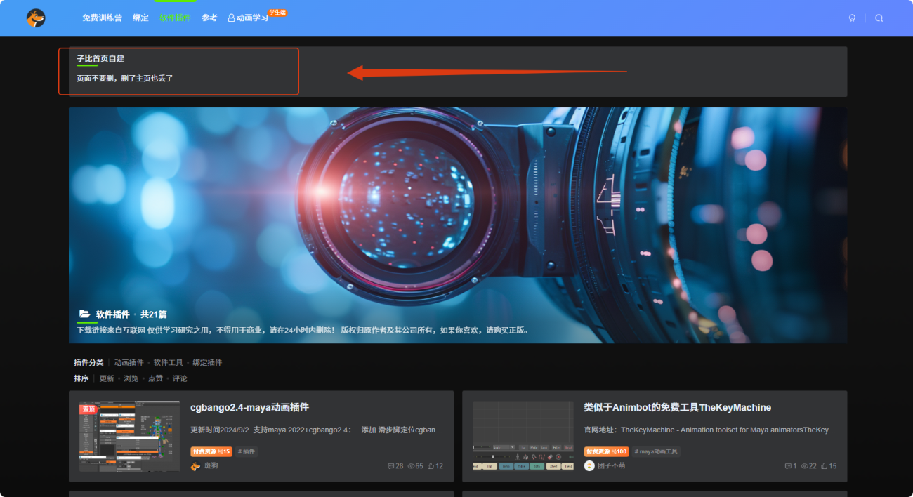Click the badge/medal icon in top navbar
The width and height of the screenshot is (913, 497).
pyautogui.click(x=852, y=18)
